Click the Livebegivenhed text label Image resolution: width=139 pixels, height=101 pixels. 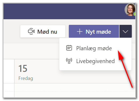point(96,61)
